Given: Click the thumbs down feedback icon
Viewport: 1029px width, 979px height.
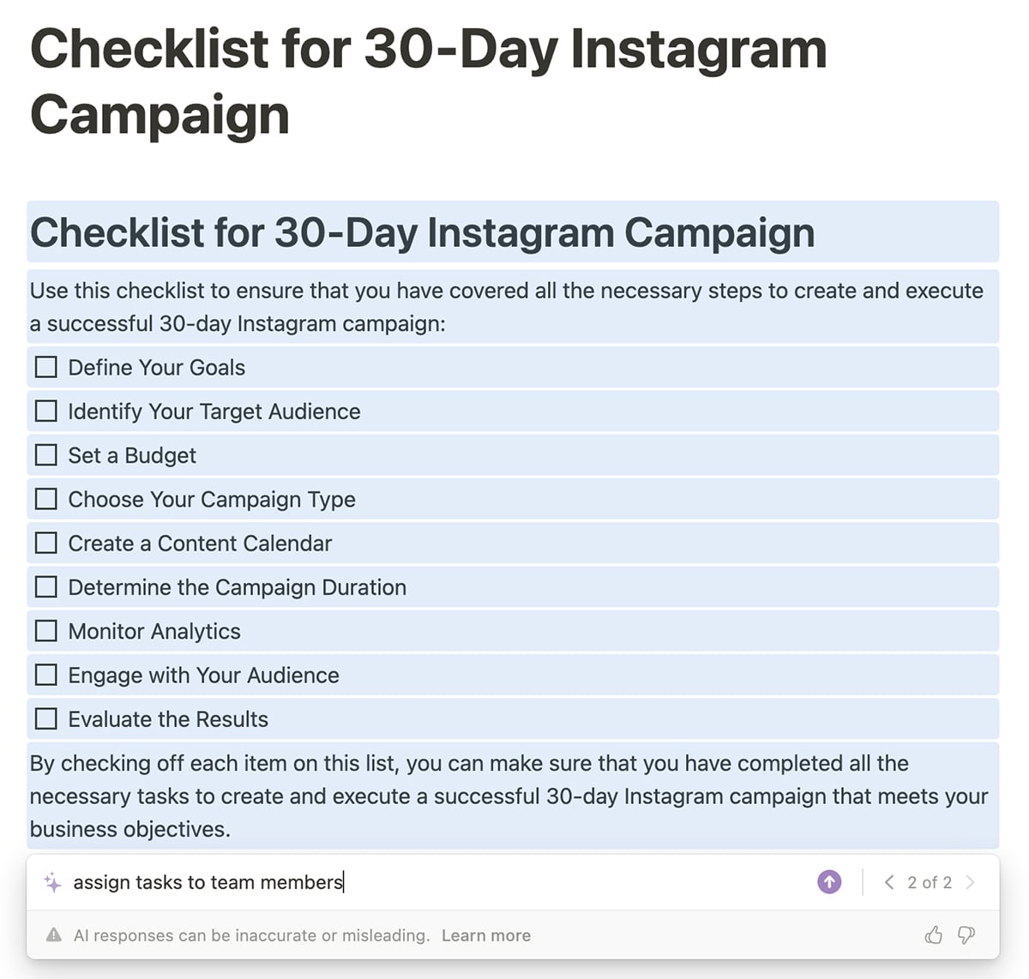Looking at the screenshot, I should tap(966, 935).
